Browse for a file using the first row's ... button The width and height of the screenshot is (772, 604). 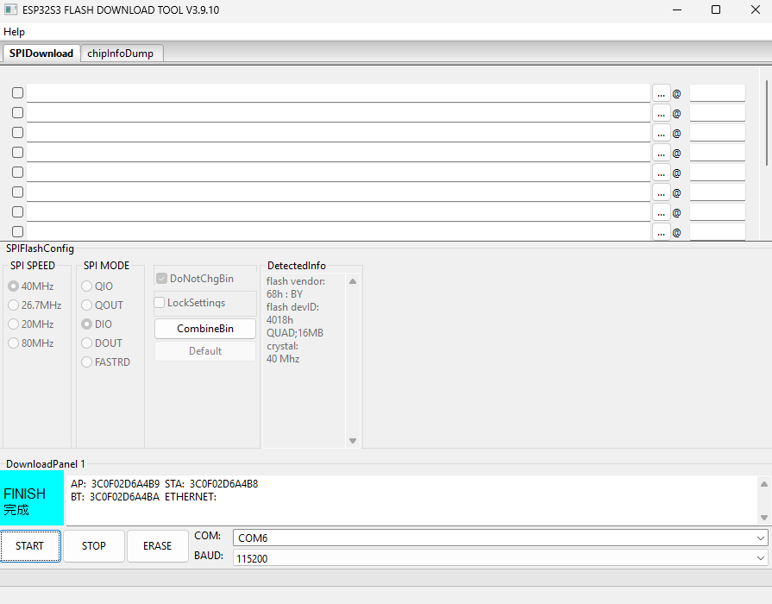point(662,93)
